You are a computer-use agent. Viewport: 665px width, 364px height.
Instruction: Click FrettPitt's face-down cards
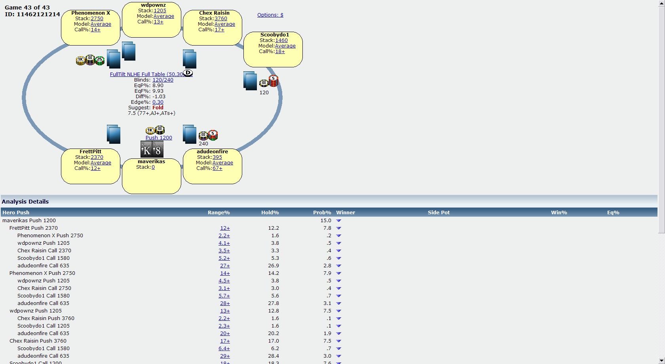click(113, 134)
